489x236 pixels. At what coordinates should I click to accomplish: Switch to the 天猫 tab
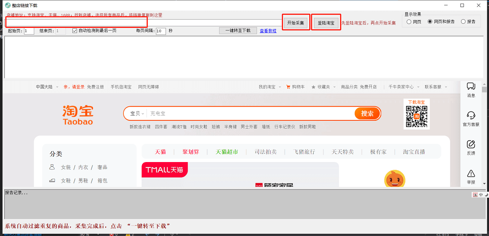pos(160,152)
